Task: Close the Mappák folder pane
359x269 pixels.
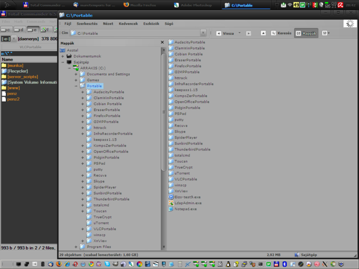Action: [162, 43]
